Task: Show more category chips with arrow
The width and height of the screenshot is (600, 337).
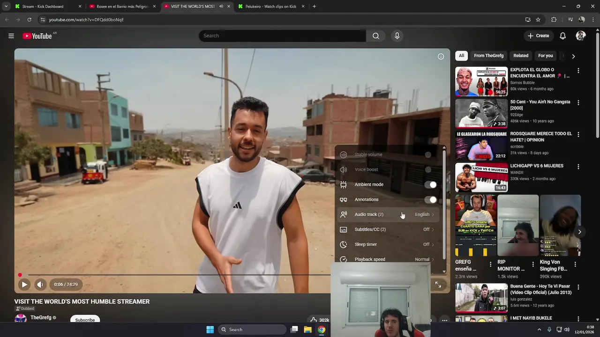Action: pos(573,56)
